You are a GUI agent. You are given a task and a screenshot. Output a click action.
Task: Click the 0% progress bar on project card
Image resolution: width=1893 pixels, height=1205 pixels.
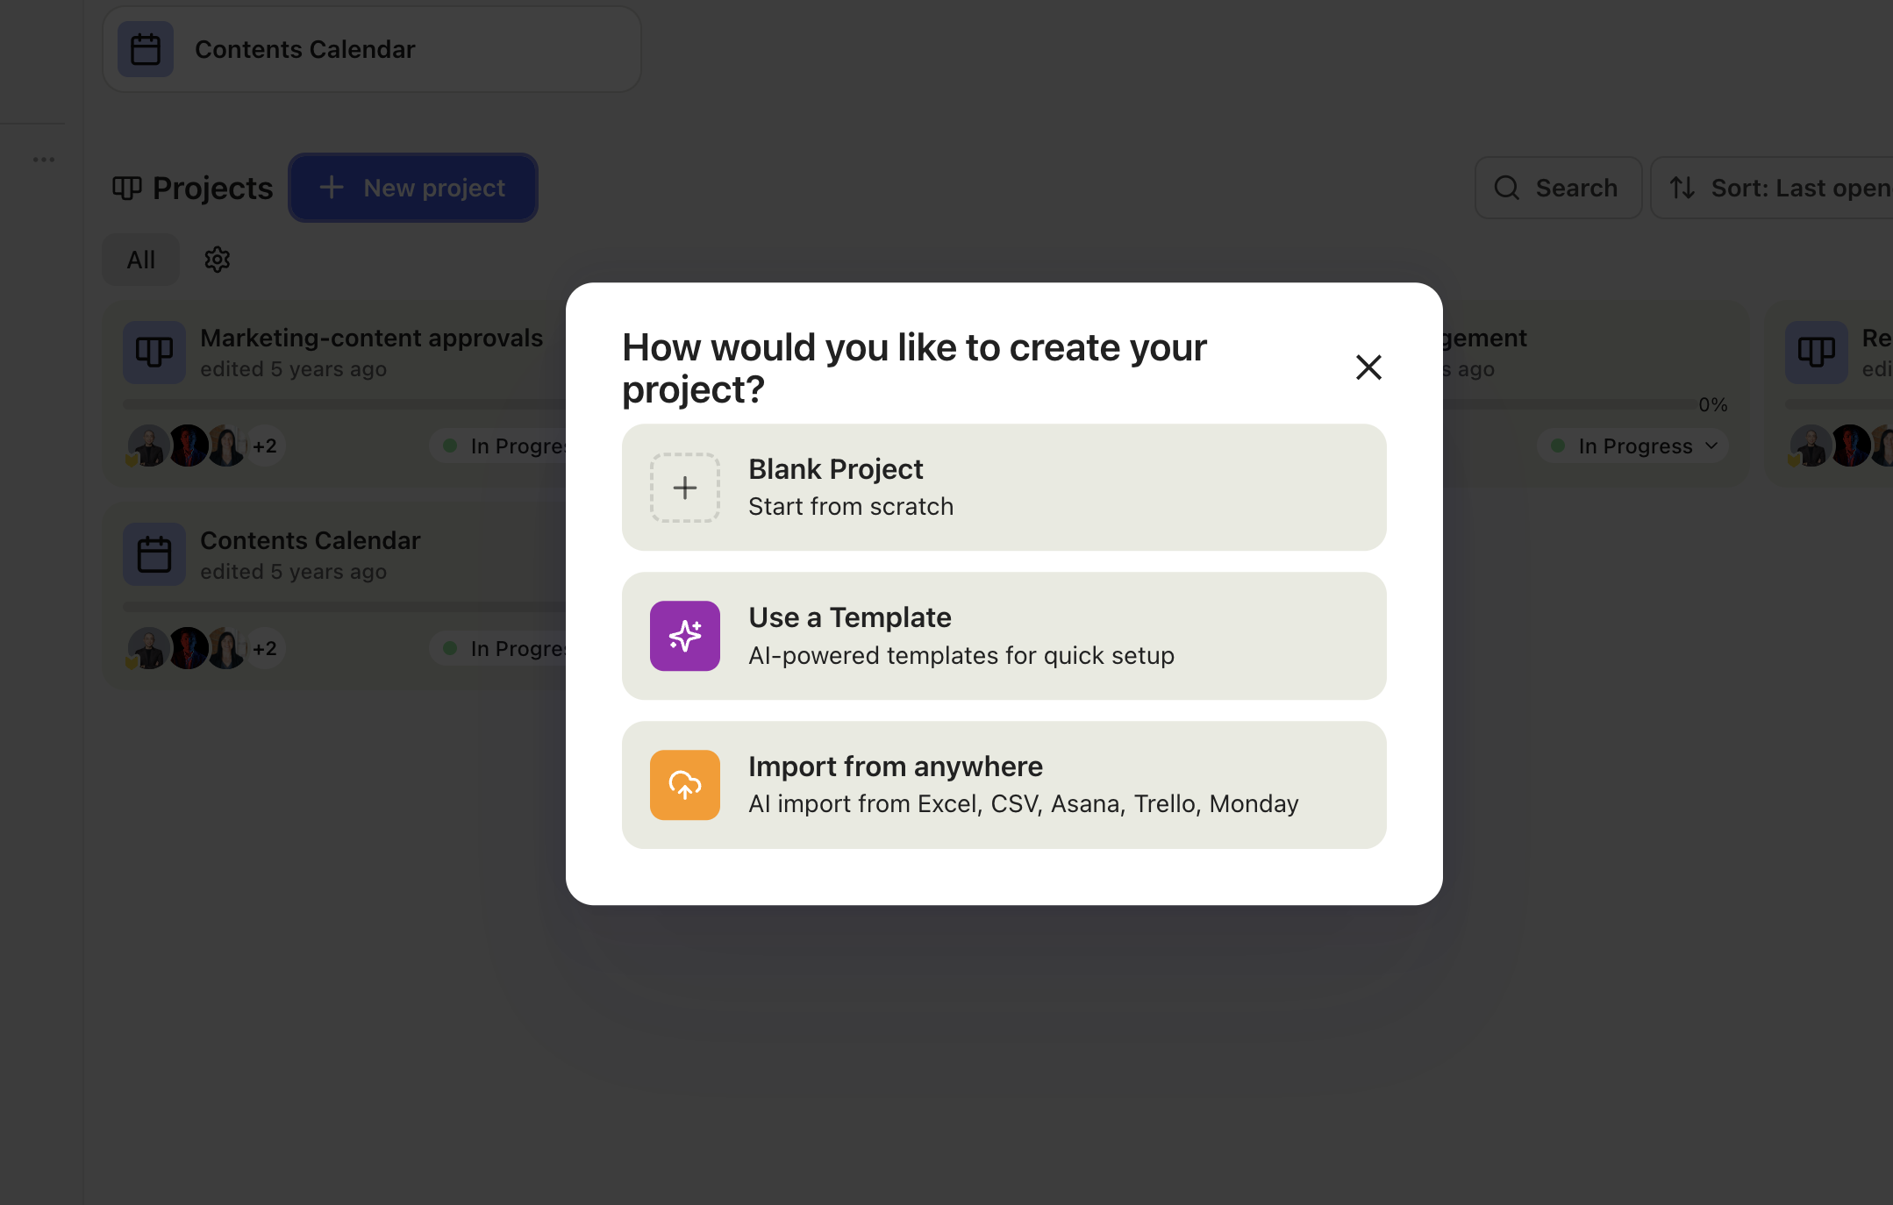1570,404
